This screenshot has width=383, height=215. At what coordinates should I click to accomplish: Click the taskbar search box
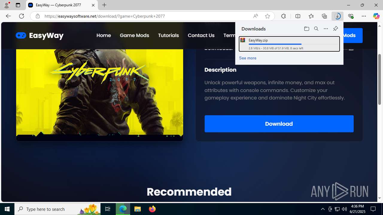tap(57, 209)
